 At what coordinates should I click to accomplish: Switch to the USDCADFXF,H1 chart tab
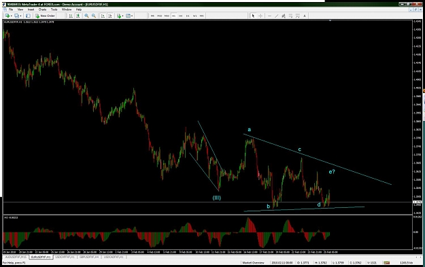114,257
